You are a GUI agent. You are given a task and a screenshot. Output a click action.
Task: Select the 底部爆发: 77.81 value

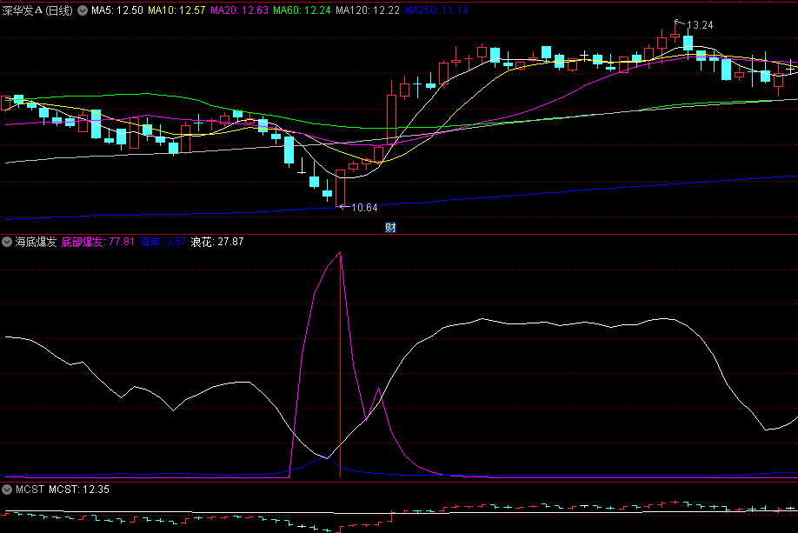coord(97,242)
